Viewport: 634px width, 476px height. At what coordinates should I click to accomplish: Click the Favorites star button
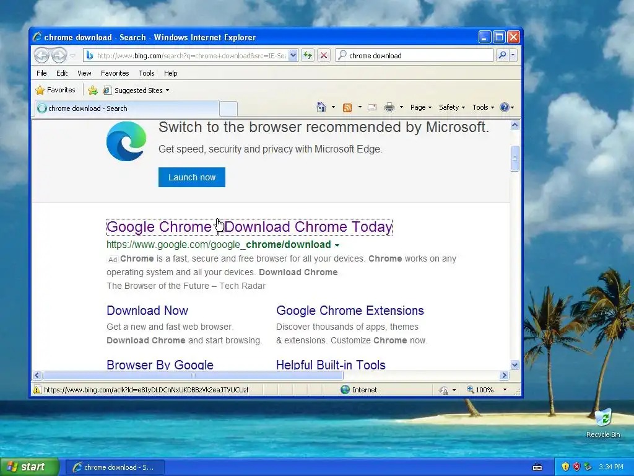point(55,90)
